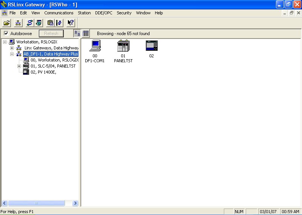Click 'For Help, press F1' status text
This screenshot has width=302, height=215.
pyautogui.click(x=17, y=212)
